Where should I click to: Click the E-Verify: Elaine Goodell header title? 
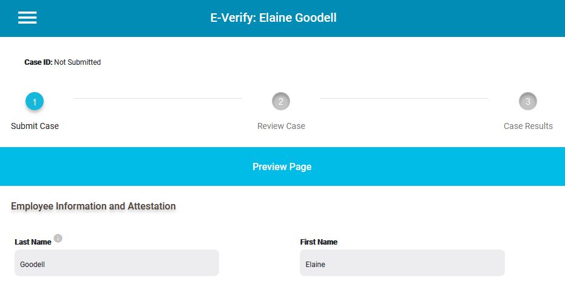pyautogui.click(x=274, y=18)
